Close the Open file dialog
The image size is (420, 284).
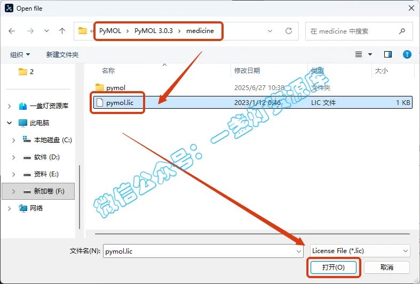click(411, 9)
